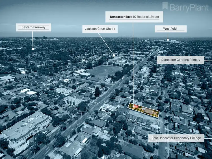Image resolution: width=212 pixels, height=159 pixels.
Task: Select the Eastern Freeway label
Action: click(33, 27)
